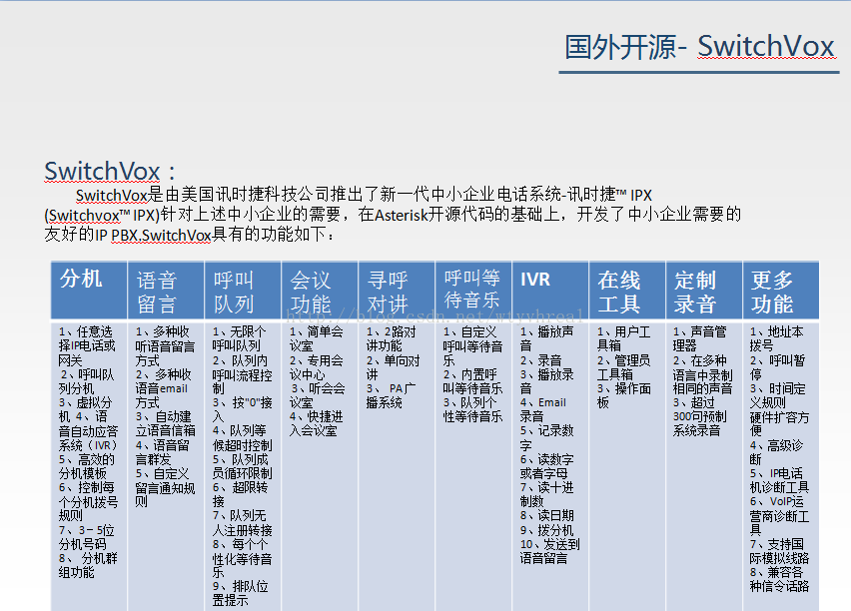Click "3、操作面板" entry
851x611 pixels.
click(623, 395)
